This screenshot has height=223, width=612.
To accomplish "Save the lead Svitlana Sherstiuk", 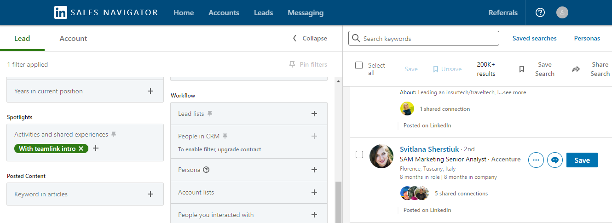I will (x=582, y=160).
